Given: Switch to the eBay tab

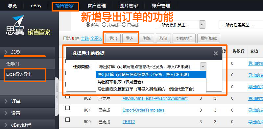Looking at the screenshot, I should click(36, 6).
